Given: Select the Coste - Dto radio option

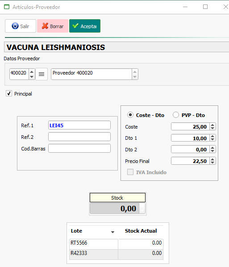Looking at the screenshot, I should pos(130,115).
